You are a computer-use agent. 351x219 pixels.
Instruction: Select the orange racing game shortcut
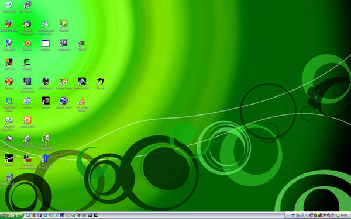(x=64, y=82)
